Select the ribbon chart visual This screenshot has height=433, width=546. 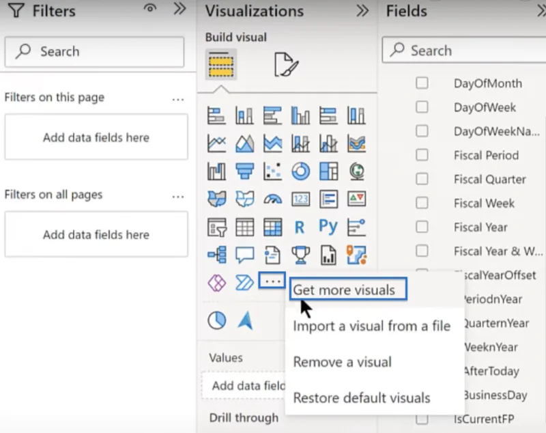(x=356, y=143)
